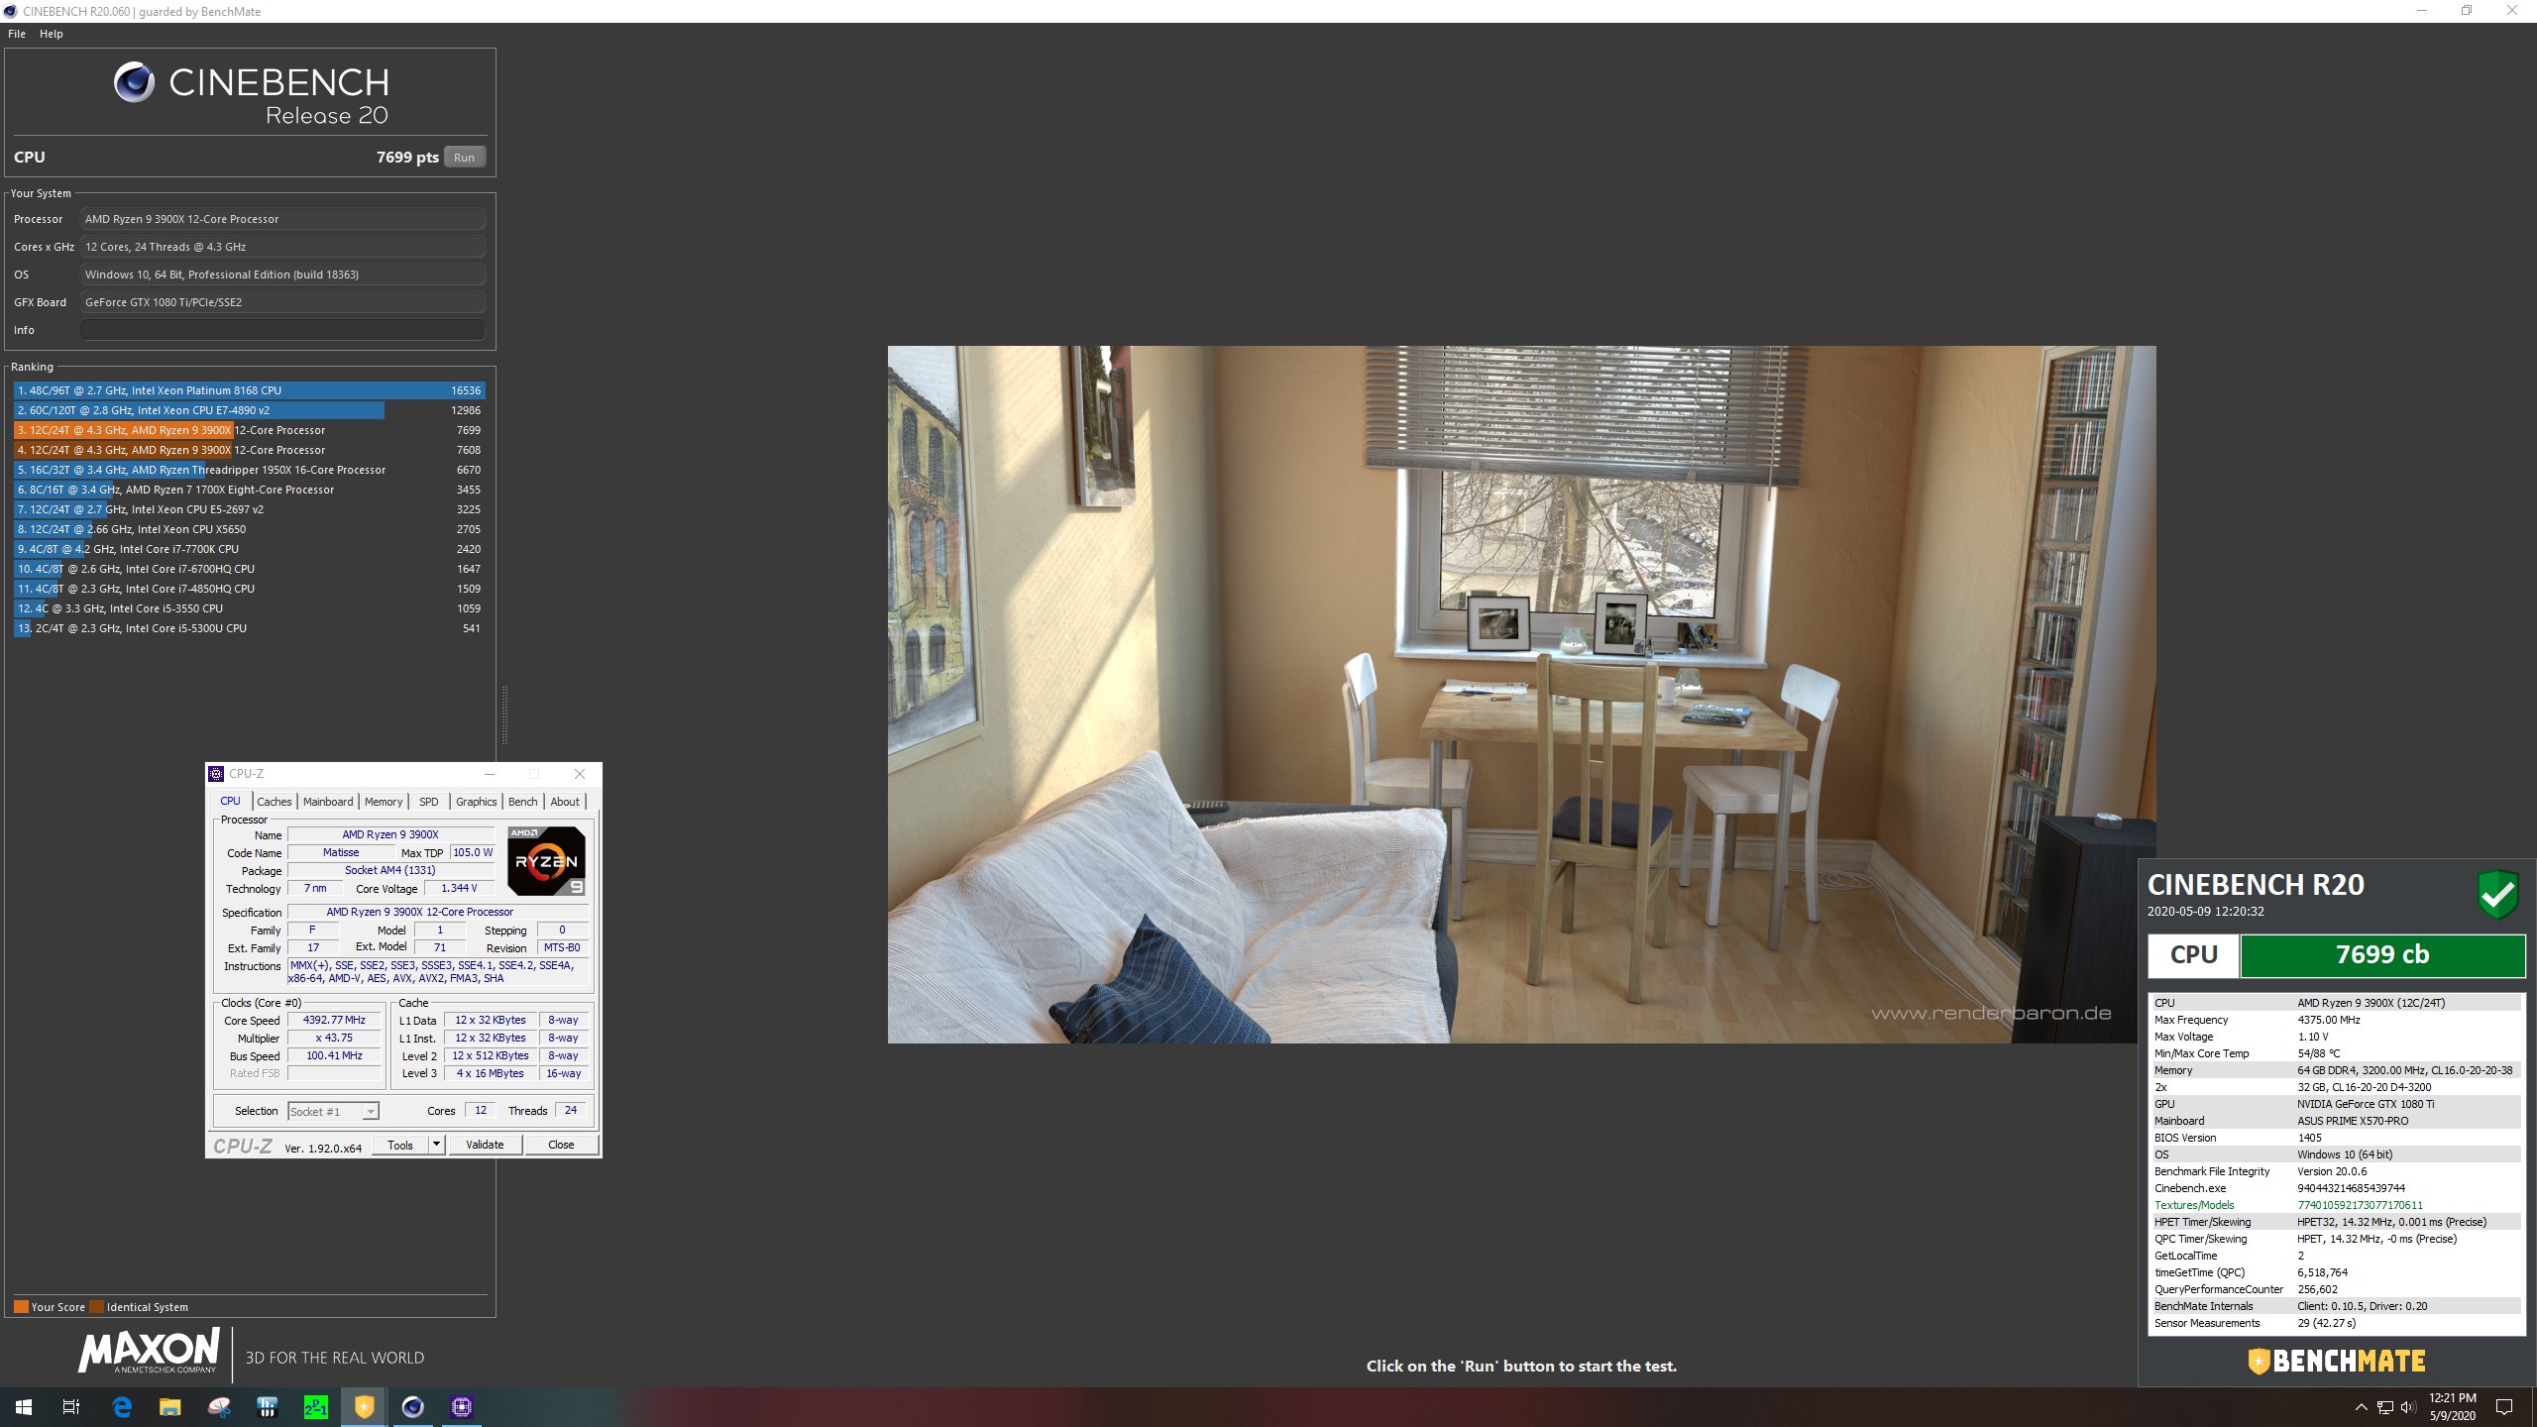Viewport: 2537px width, 1427px height.
Task: Open the Snipping Tool taskbar icon
Action: [x=219, y=1406]
